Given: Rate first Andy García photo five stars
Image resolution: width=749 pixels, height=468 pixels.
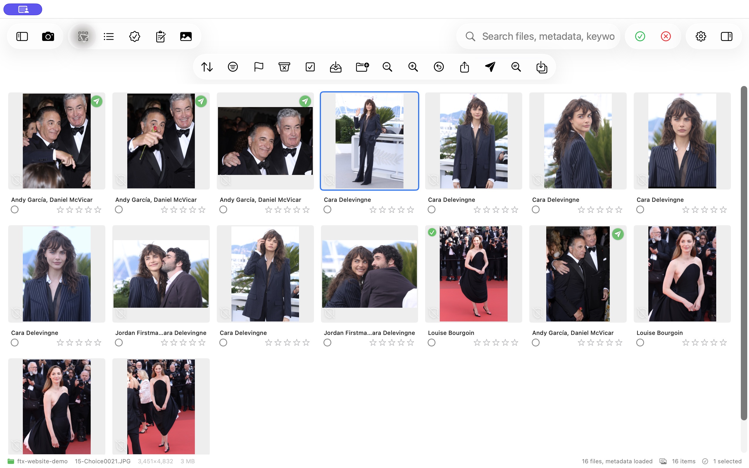Looking at the screenshot, I should point(98,210).
